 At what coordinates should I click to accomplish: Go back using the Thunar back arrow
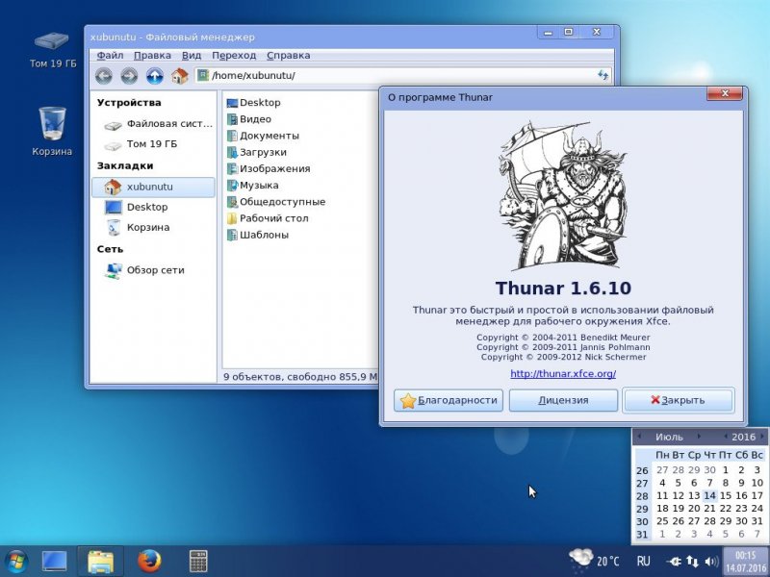tap(104, 76)
